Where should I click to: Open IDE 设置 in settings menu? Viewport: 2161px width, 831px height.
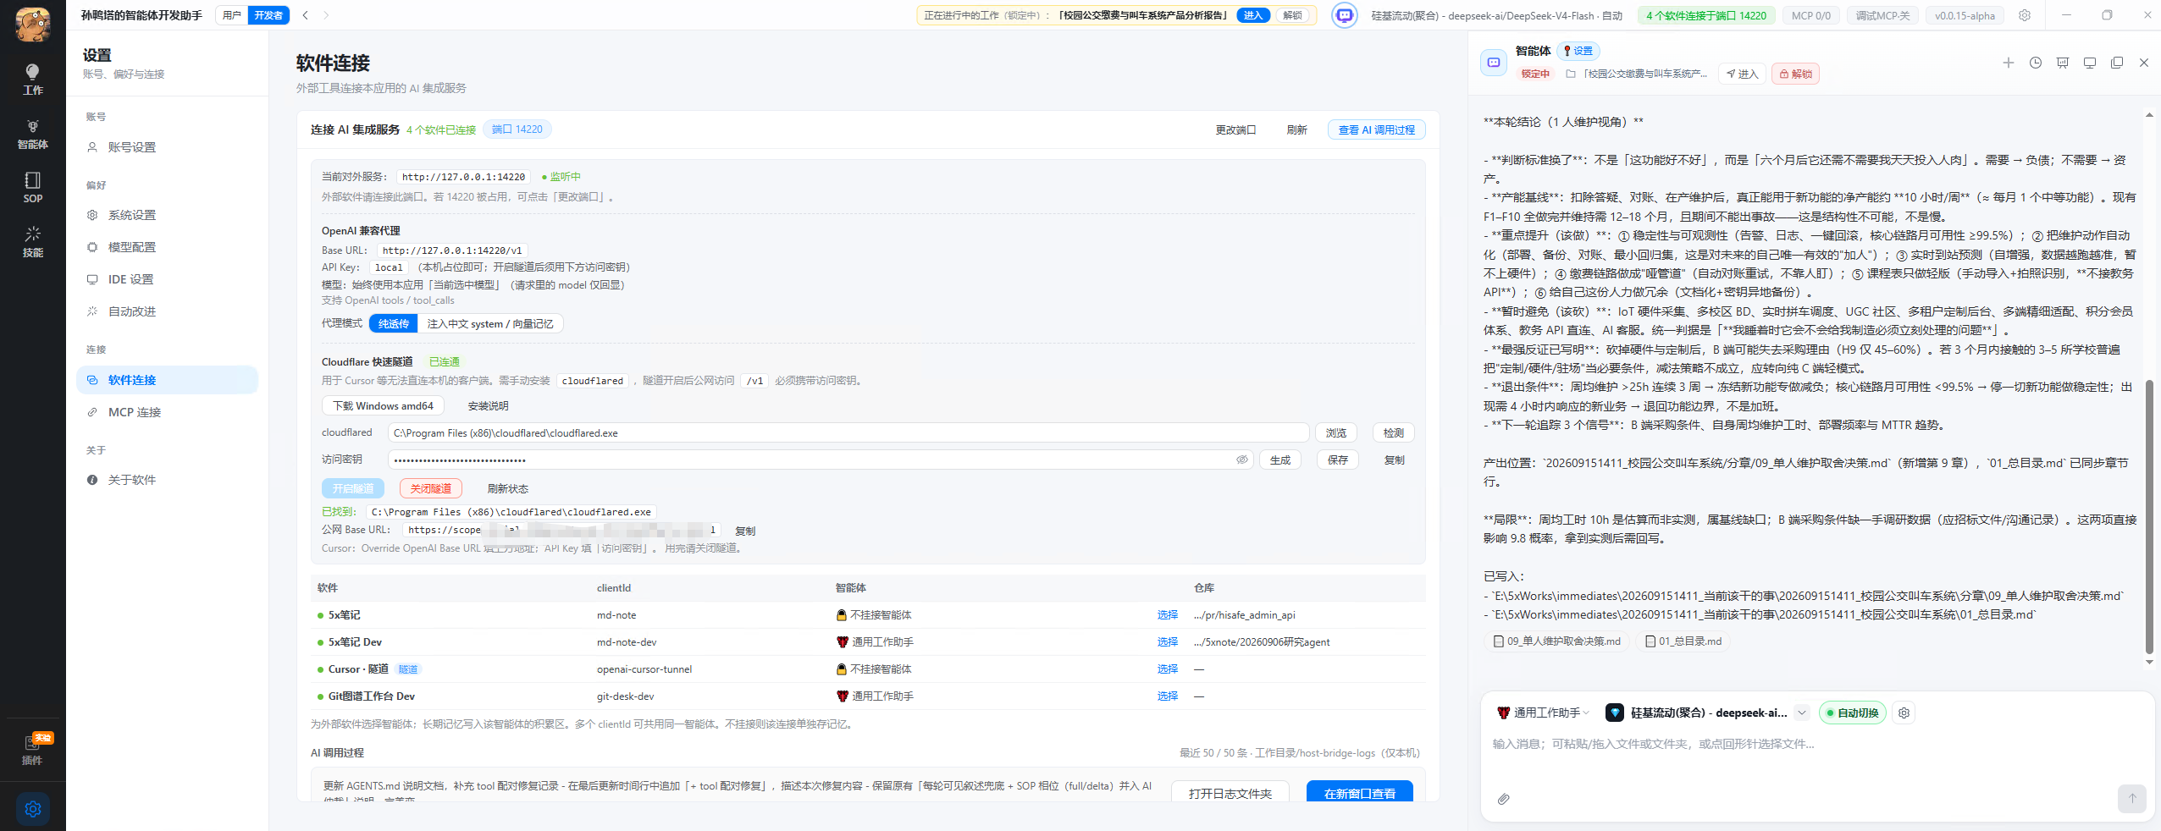coord(167,279)
